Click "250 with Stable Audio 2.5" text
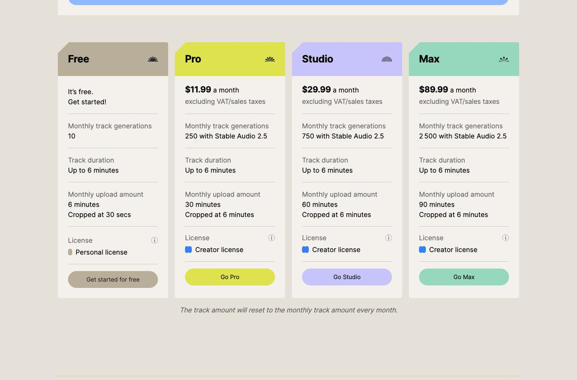 [x=226, y=136]
